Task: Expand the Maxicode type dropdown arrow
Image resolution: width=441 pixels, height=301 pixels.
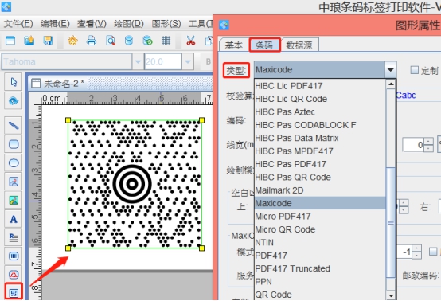Action: 390,70
